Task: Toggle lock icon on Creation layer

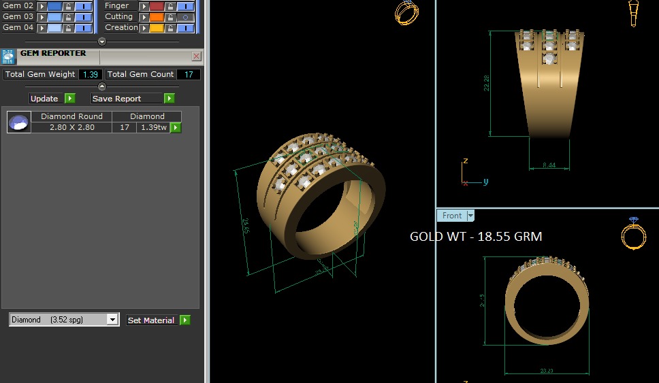Action: pyautogui.click(x=170, y=28)
